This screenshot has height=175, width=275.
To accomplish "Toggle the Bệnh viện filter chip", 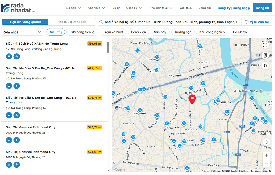I will point(139,32).
